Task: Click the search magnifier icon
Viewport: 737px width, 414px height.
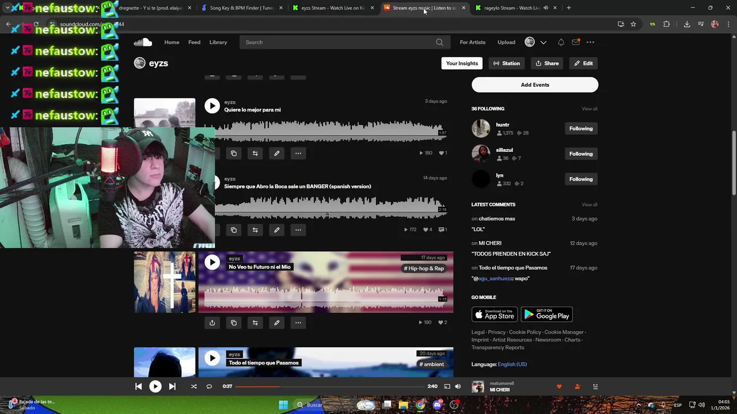Action: (439, 42)
